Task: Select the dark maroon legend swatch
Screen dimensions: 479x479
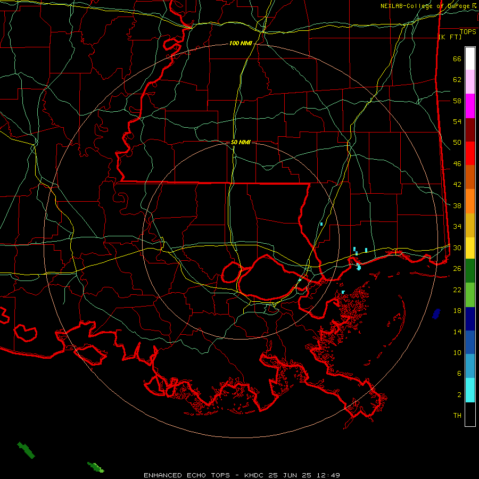Action: (x=470, y=130)
